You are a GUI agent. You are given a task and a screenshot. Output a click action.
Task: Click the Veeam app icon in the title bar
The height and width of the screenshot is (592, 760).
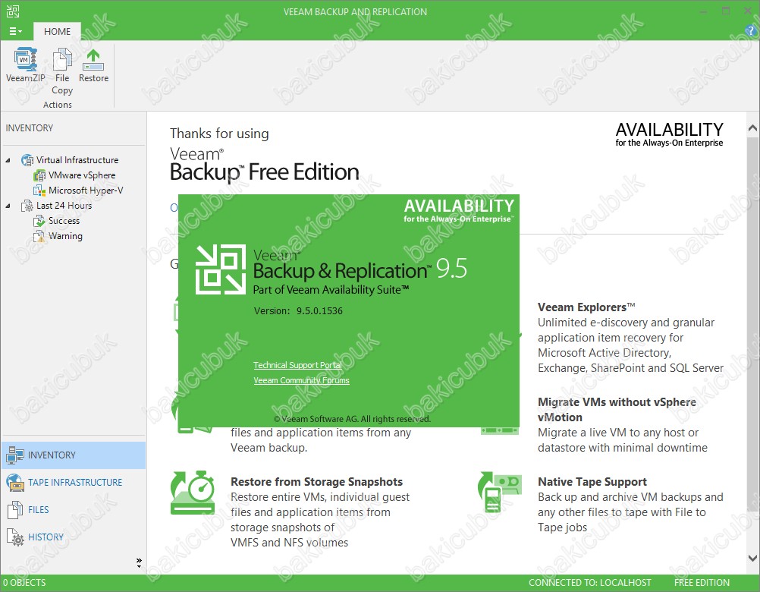13,11
